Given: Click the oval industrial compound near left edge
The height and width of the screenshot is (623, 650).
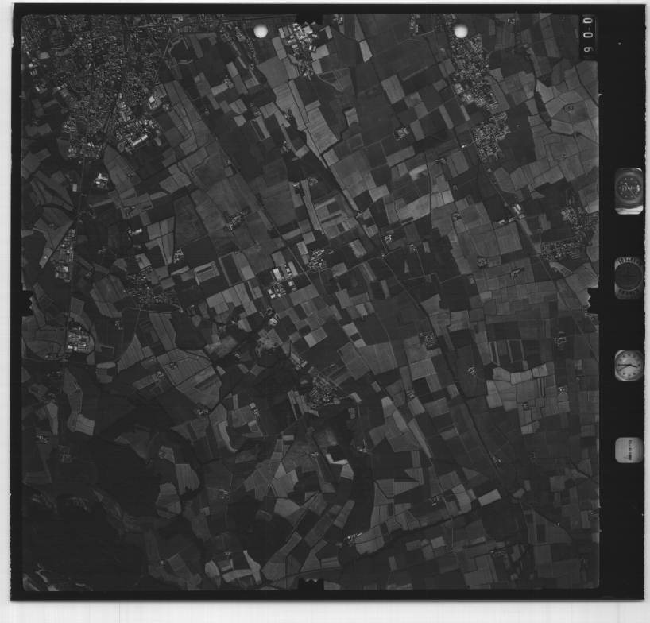Looking at the screenshot, I should point(78,342).
